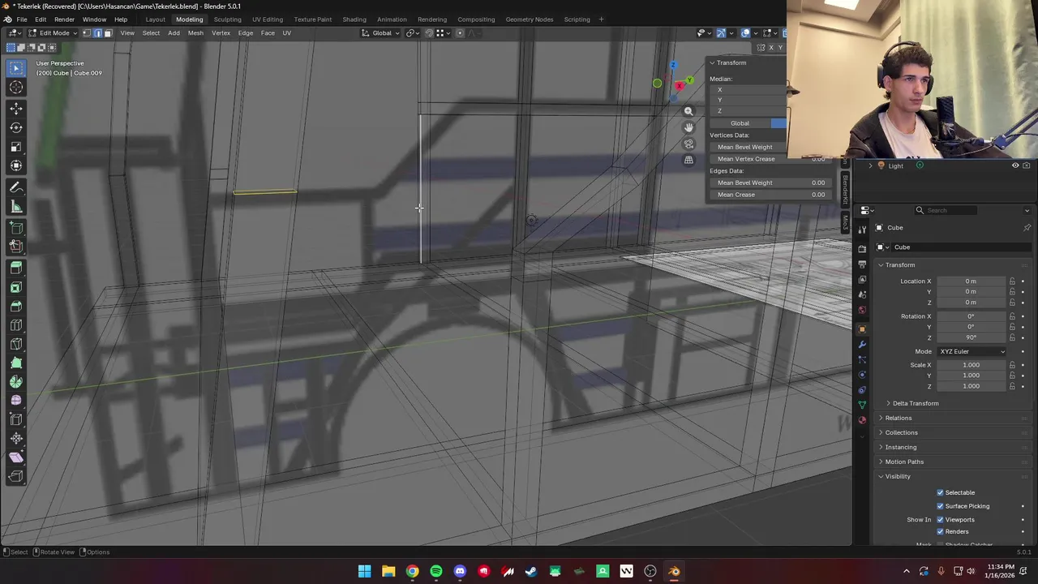Switch to the Sculpting workspace tab
The image size is (1038, 584).
[227, 19]
